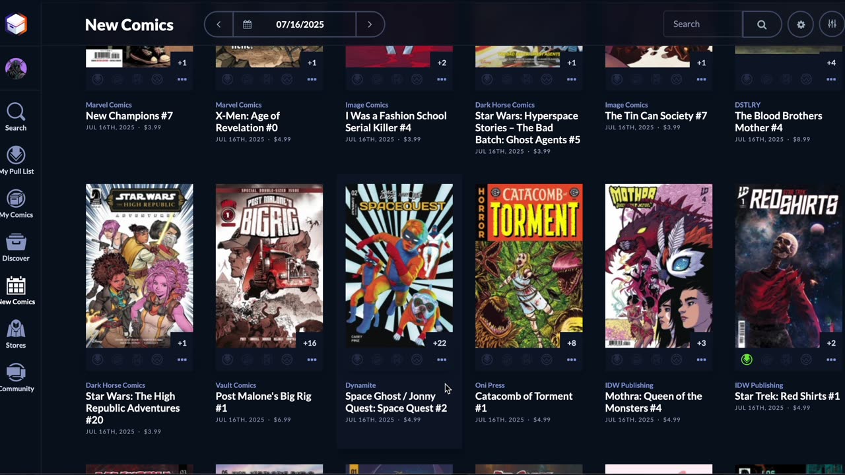Open more options for Space Ghost / Jonny Quest #2

[x=442, y=360]
